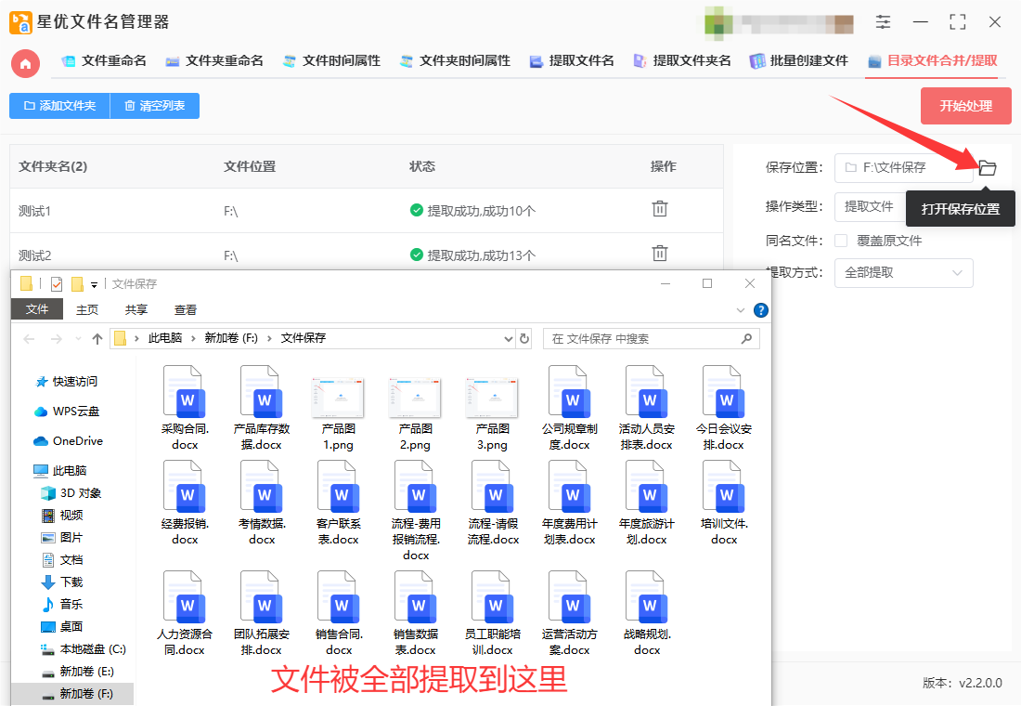
Task: Select 战略规划.docx file
Action: (647, 613)
